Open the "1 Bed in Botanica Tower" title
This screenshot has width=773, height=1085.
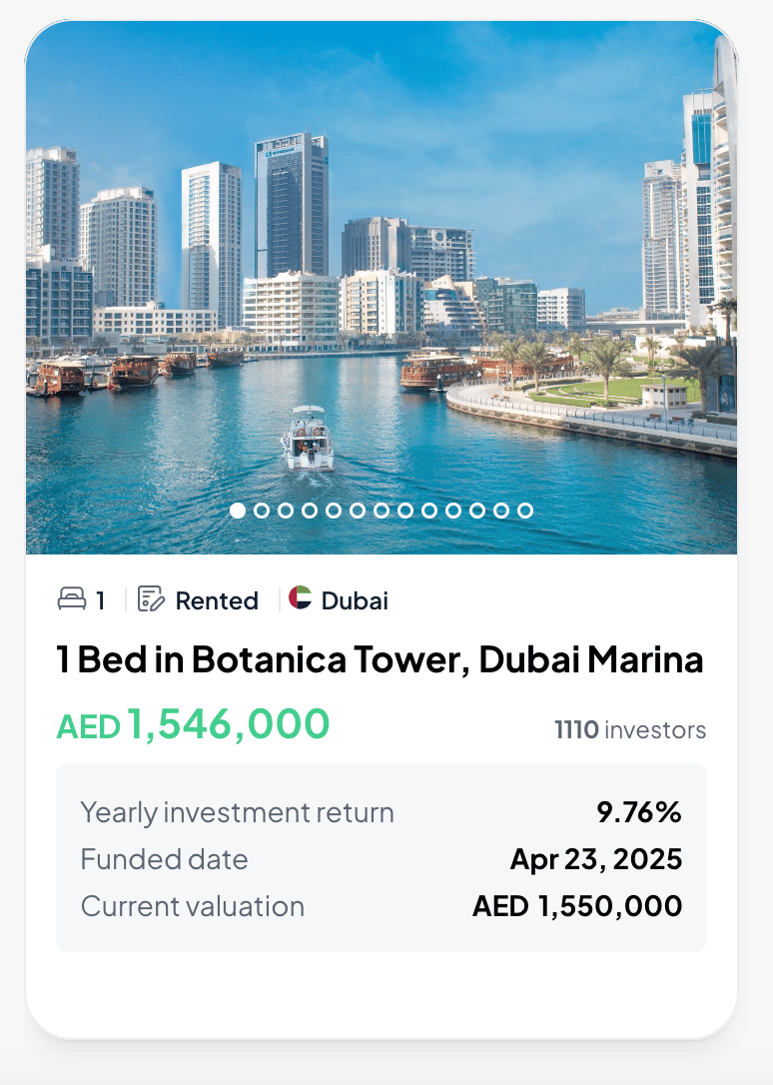pos(381,660)
